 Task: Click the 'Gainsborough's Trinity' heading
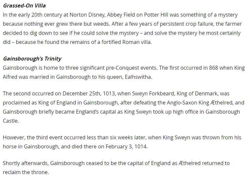(32, 59)
